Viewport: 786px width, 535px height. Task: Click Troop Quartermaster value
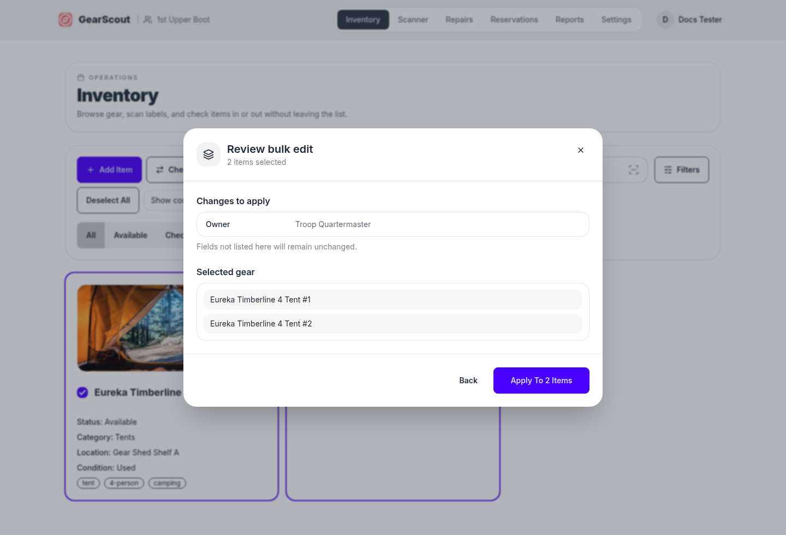click(333, 224)
